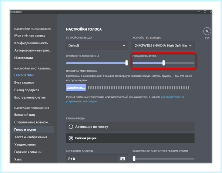The height and width of the screenshot is (173, 222).
Task: Open Текст и изображения settings
Action: [31, 137]
